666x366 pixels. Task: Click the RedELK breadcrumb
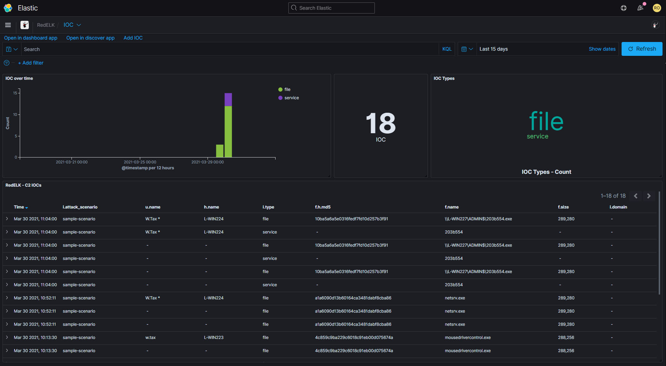(46, 25)
